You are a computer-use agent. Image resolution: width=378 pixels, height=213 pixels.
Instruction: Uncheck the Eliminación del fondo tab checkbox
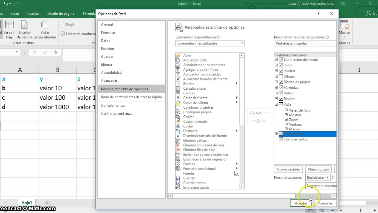click(281, 59)
